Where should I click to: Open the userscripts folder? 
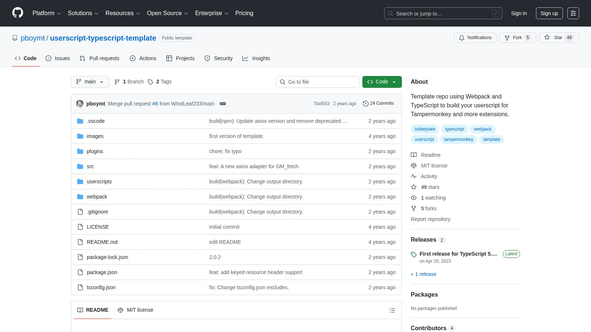pos(99,181)
